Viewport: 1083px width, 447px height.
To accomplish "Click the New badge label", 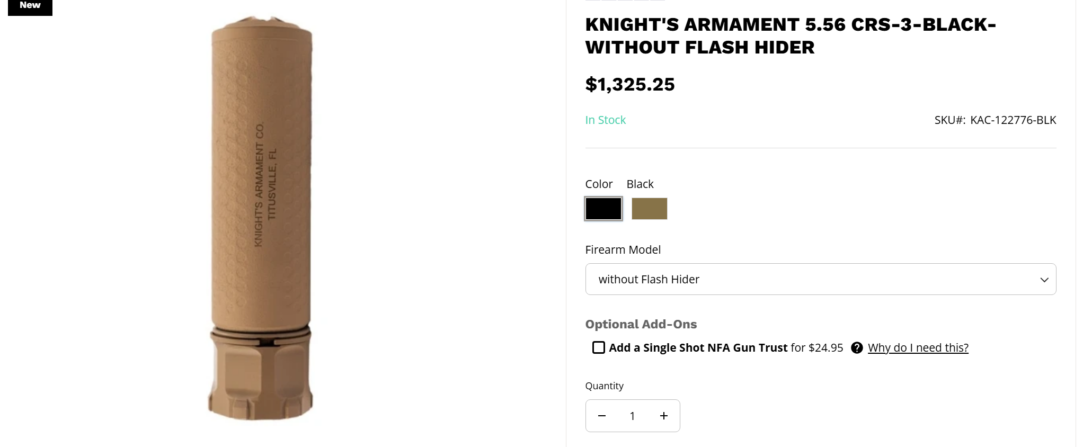I will 30,6.
